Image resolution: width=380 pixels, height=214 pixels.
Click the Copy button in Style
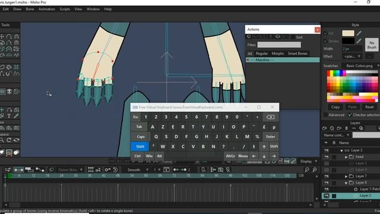pyautogui.click(x=335, y=107)
